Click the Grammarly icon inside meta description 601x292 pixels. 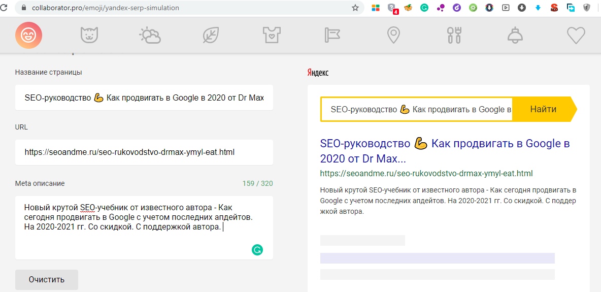point(257,250)
